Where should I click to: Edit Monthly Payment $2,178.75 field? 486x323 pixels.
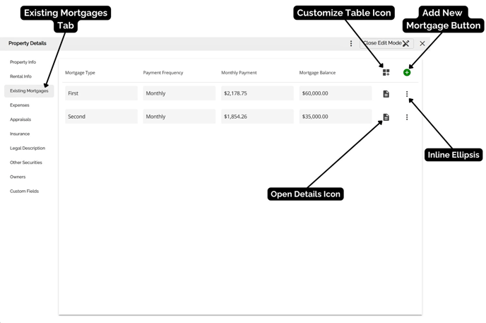click(257, 93)
